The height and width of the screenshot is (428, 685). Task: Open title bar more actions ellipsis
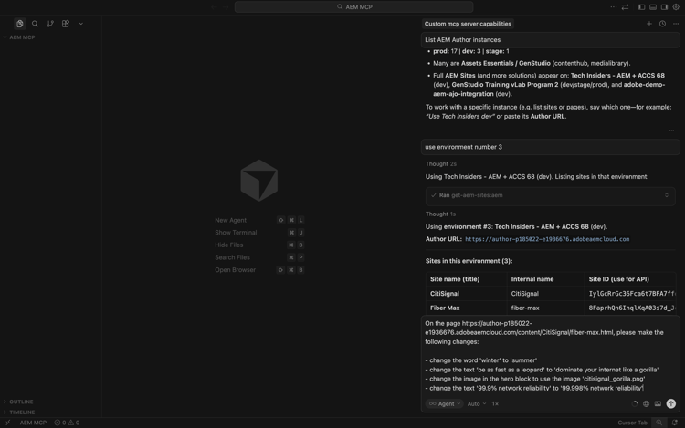[614, 7]
